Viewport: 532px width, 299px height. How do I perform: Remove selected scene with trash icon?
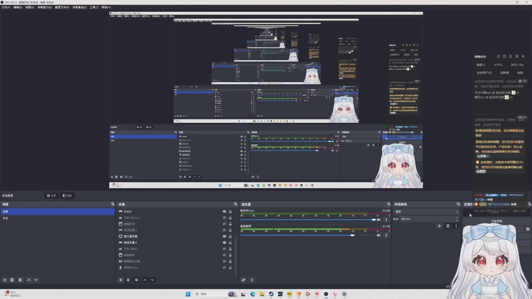[12, 280]
